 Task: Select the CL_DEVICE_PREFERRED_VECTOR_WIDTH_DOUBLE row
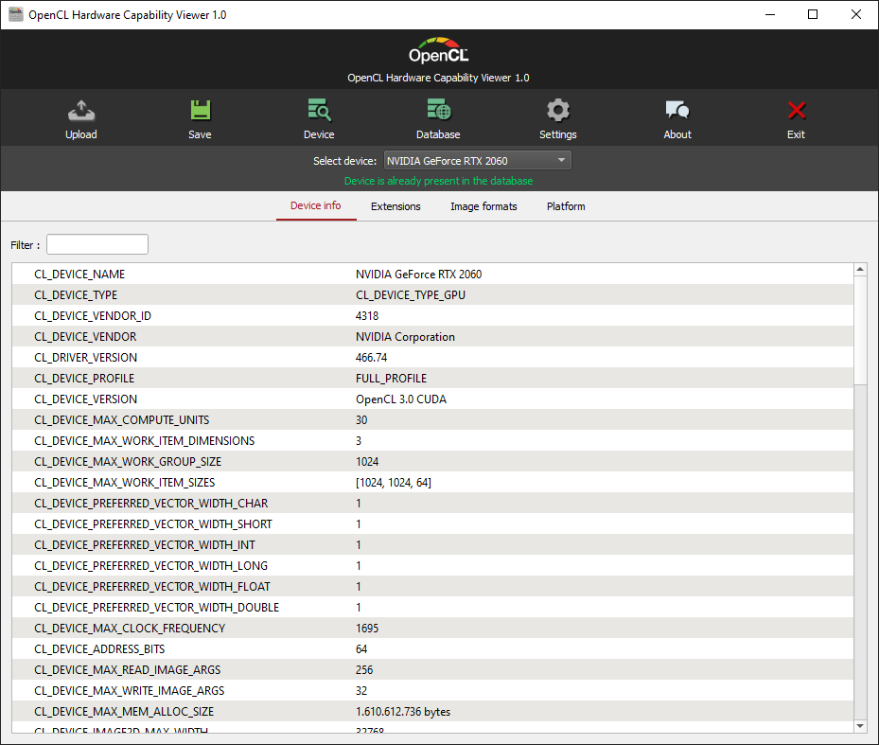tap(432, 607)
